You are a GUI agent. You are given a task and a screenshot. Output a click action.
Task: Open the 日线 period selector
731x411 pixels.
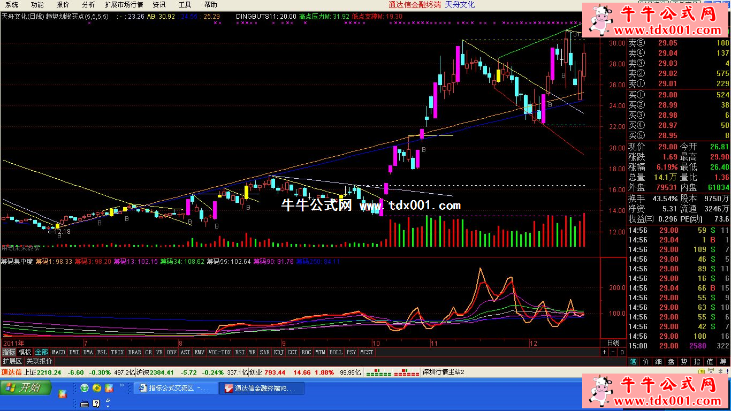pos(613,342)
